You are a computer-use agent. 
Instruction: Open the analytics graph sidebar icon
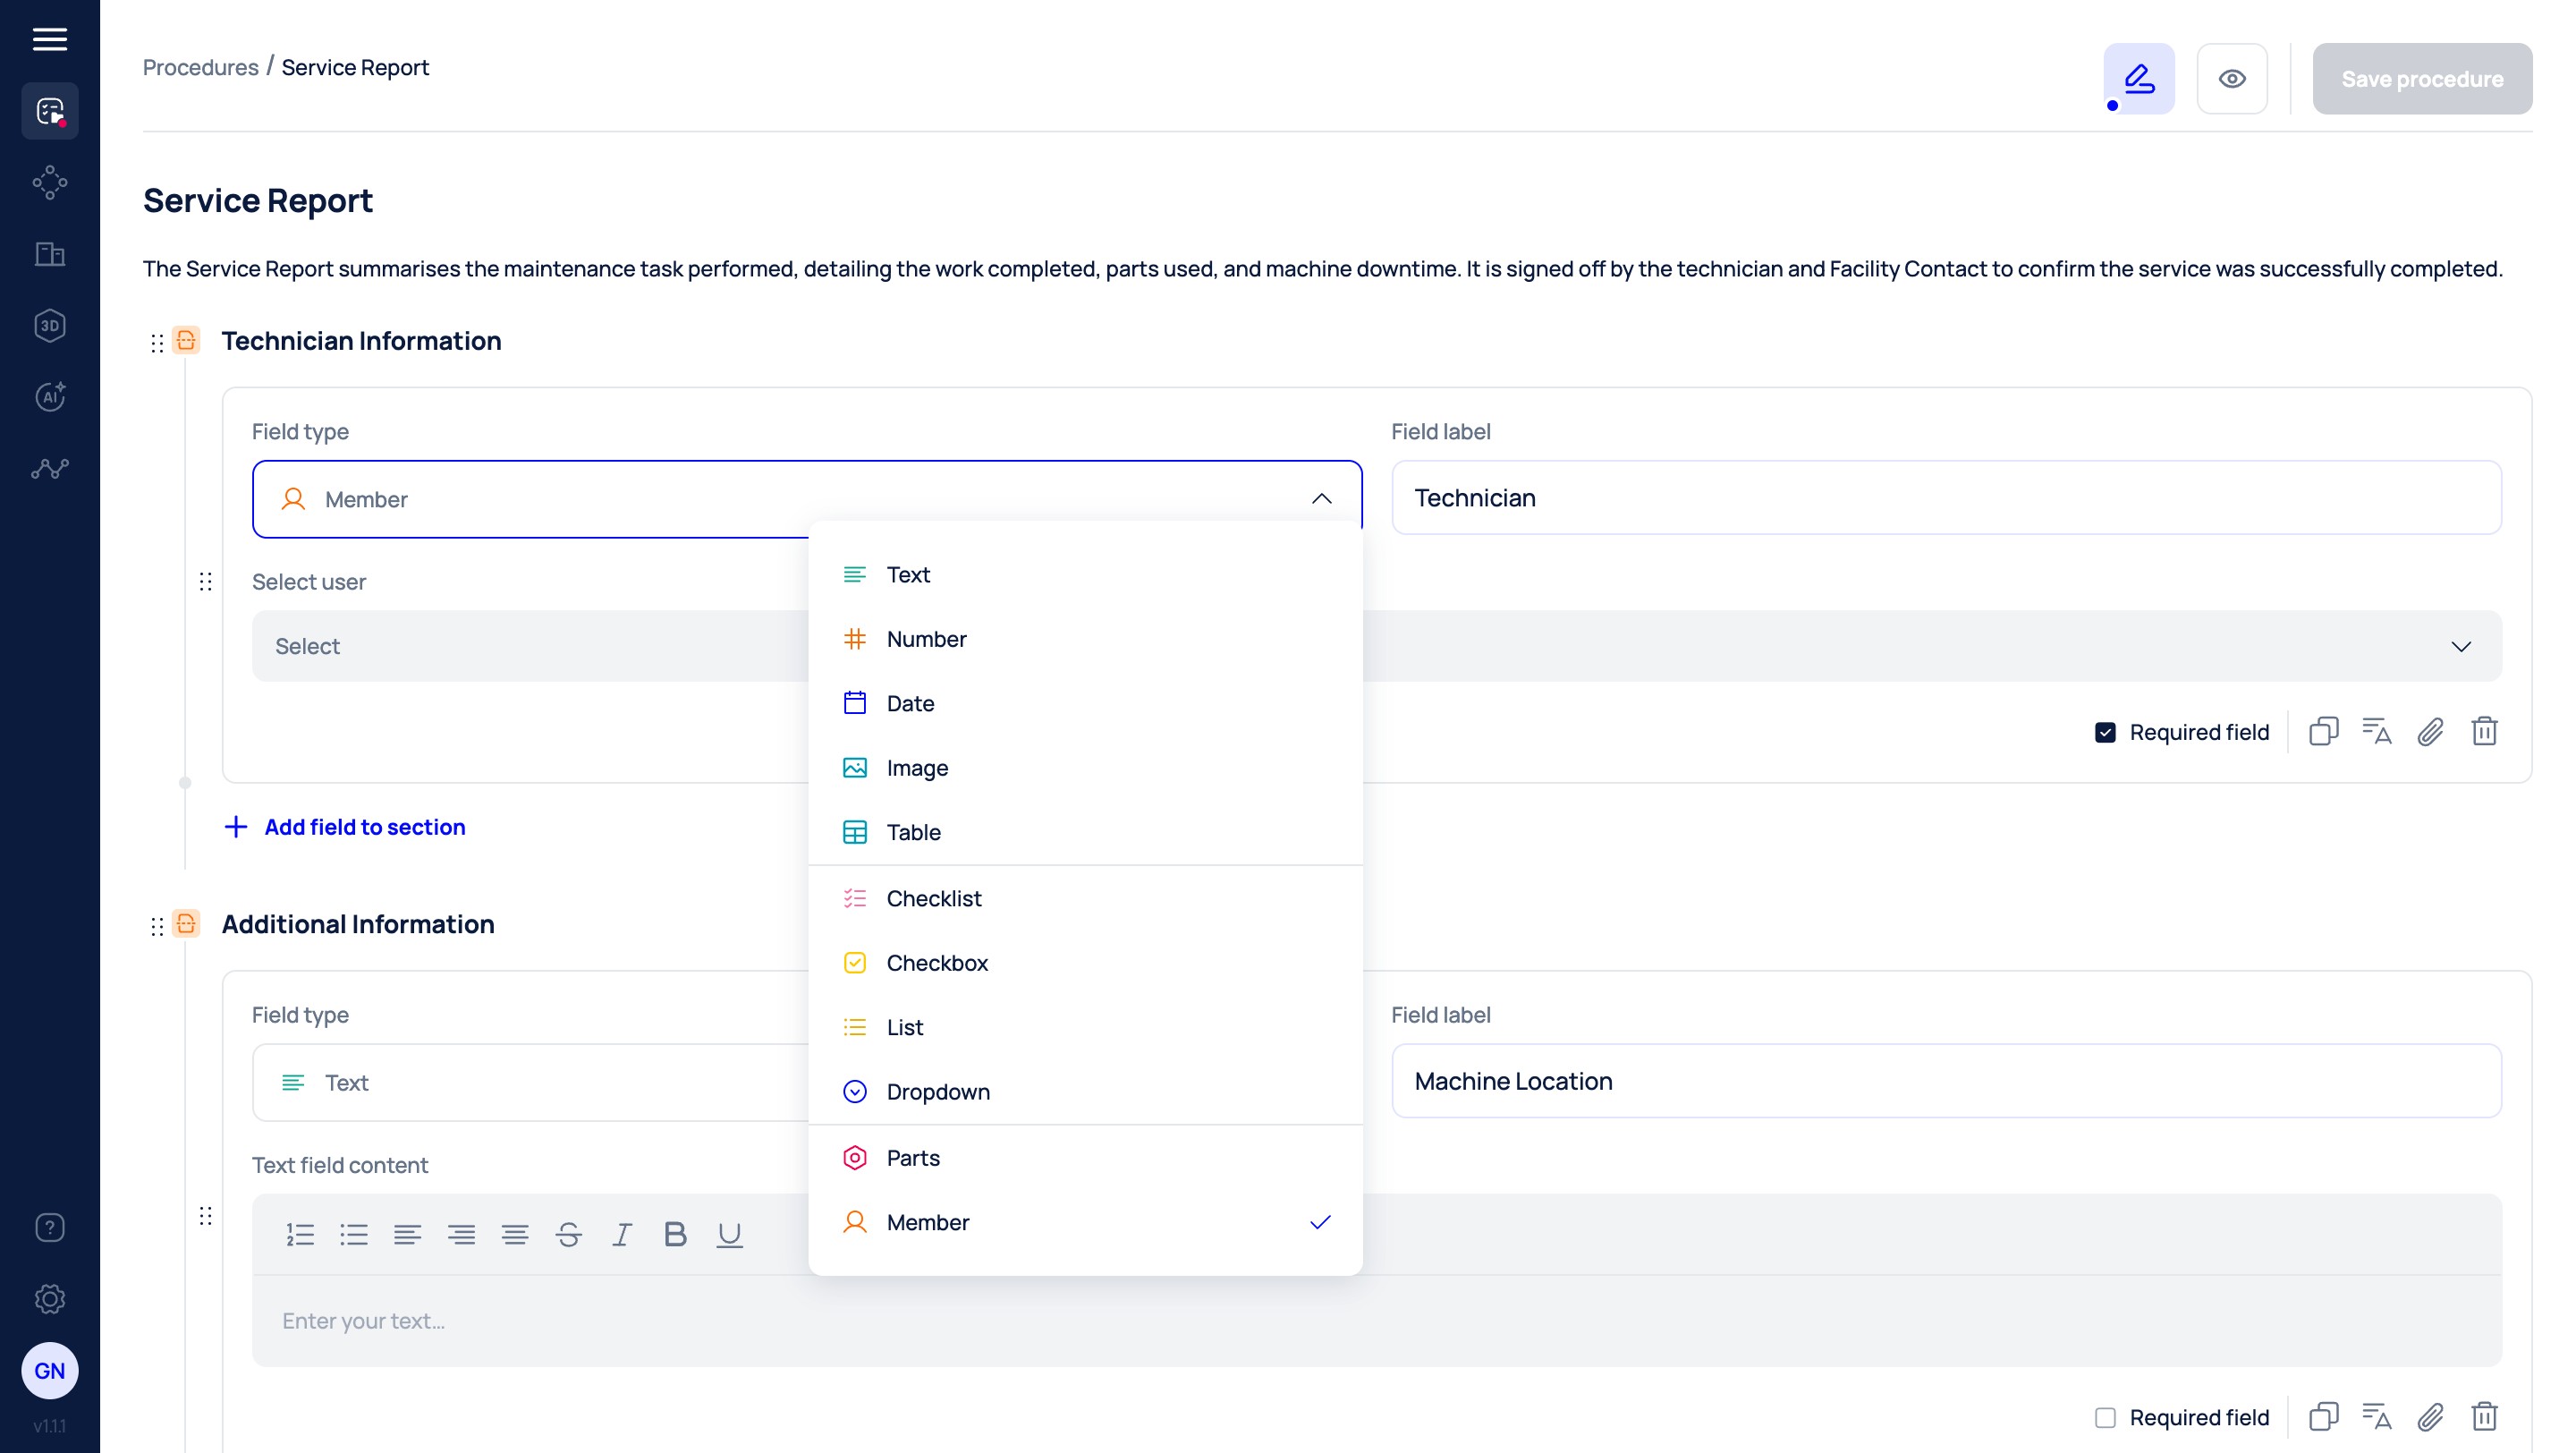[49, 468]
